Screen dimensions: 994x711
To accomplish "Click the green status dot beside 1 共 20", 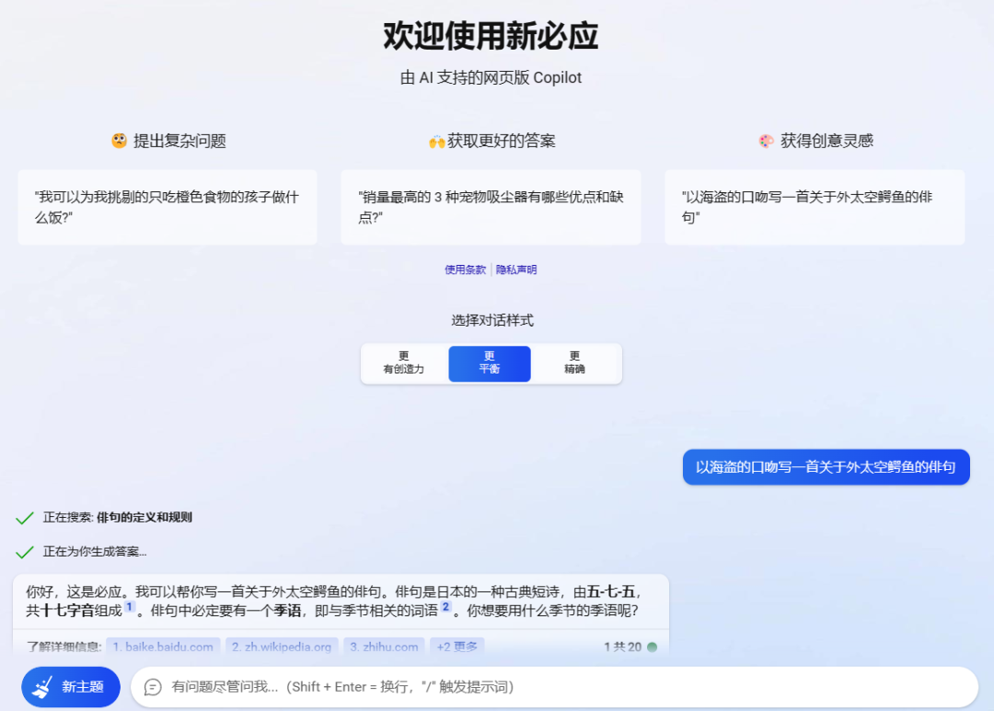I will [652, 647].
